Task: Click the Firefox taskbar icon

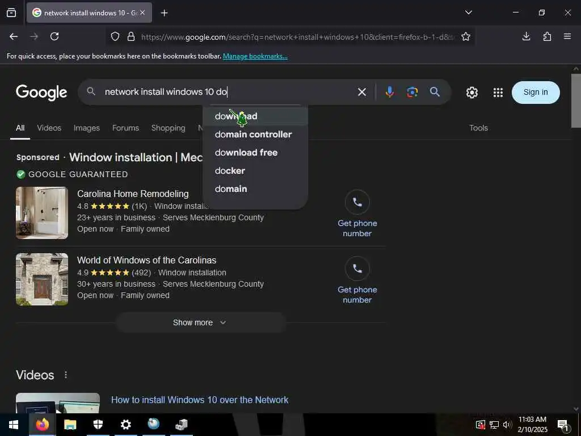Action: click(x=42, y=425)
